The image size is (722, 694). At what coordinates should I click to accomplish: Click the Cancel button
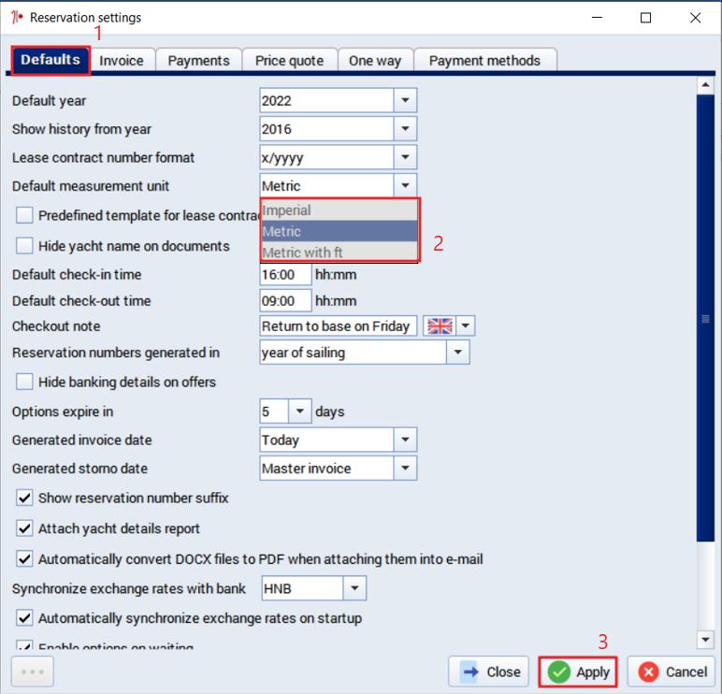click(671, 672)
